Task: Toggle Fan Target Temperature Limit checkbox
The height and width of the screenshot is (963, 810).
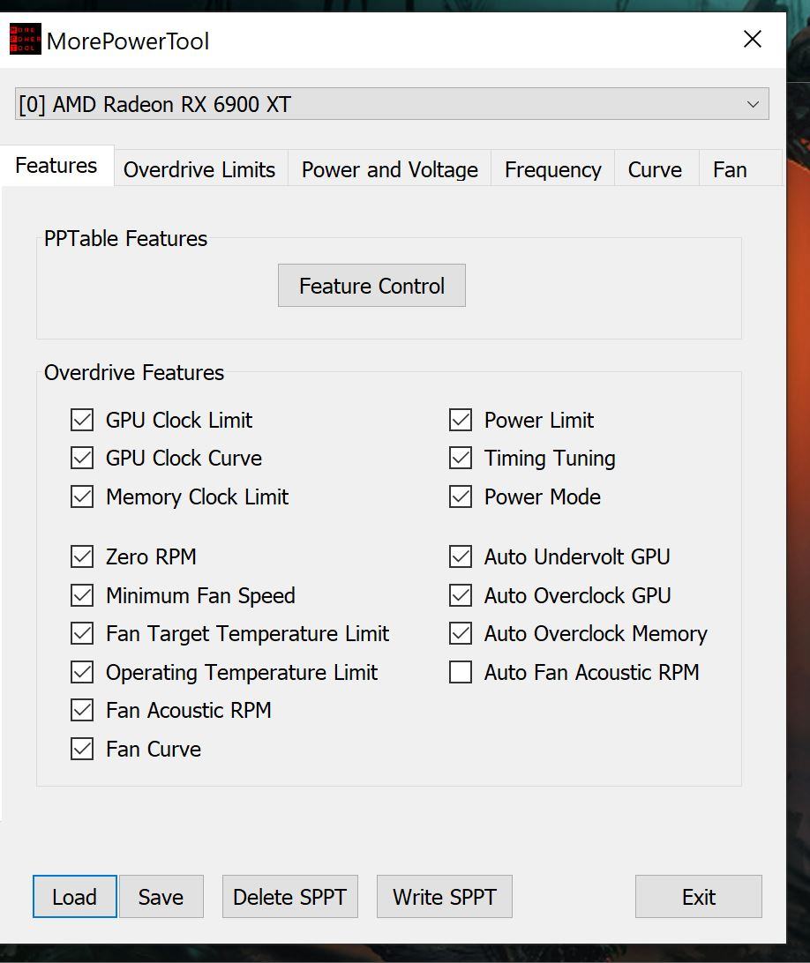Action: (82, 634)
